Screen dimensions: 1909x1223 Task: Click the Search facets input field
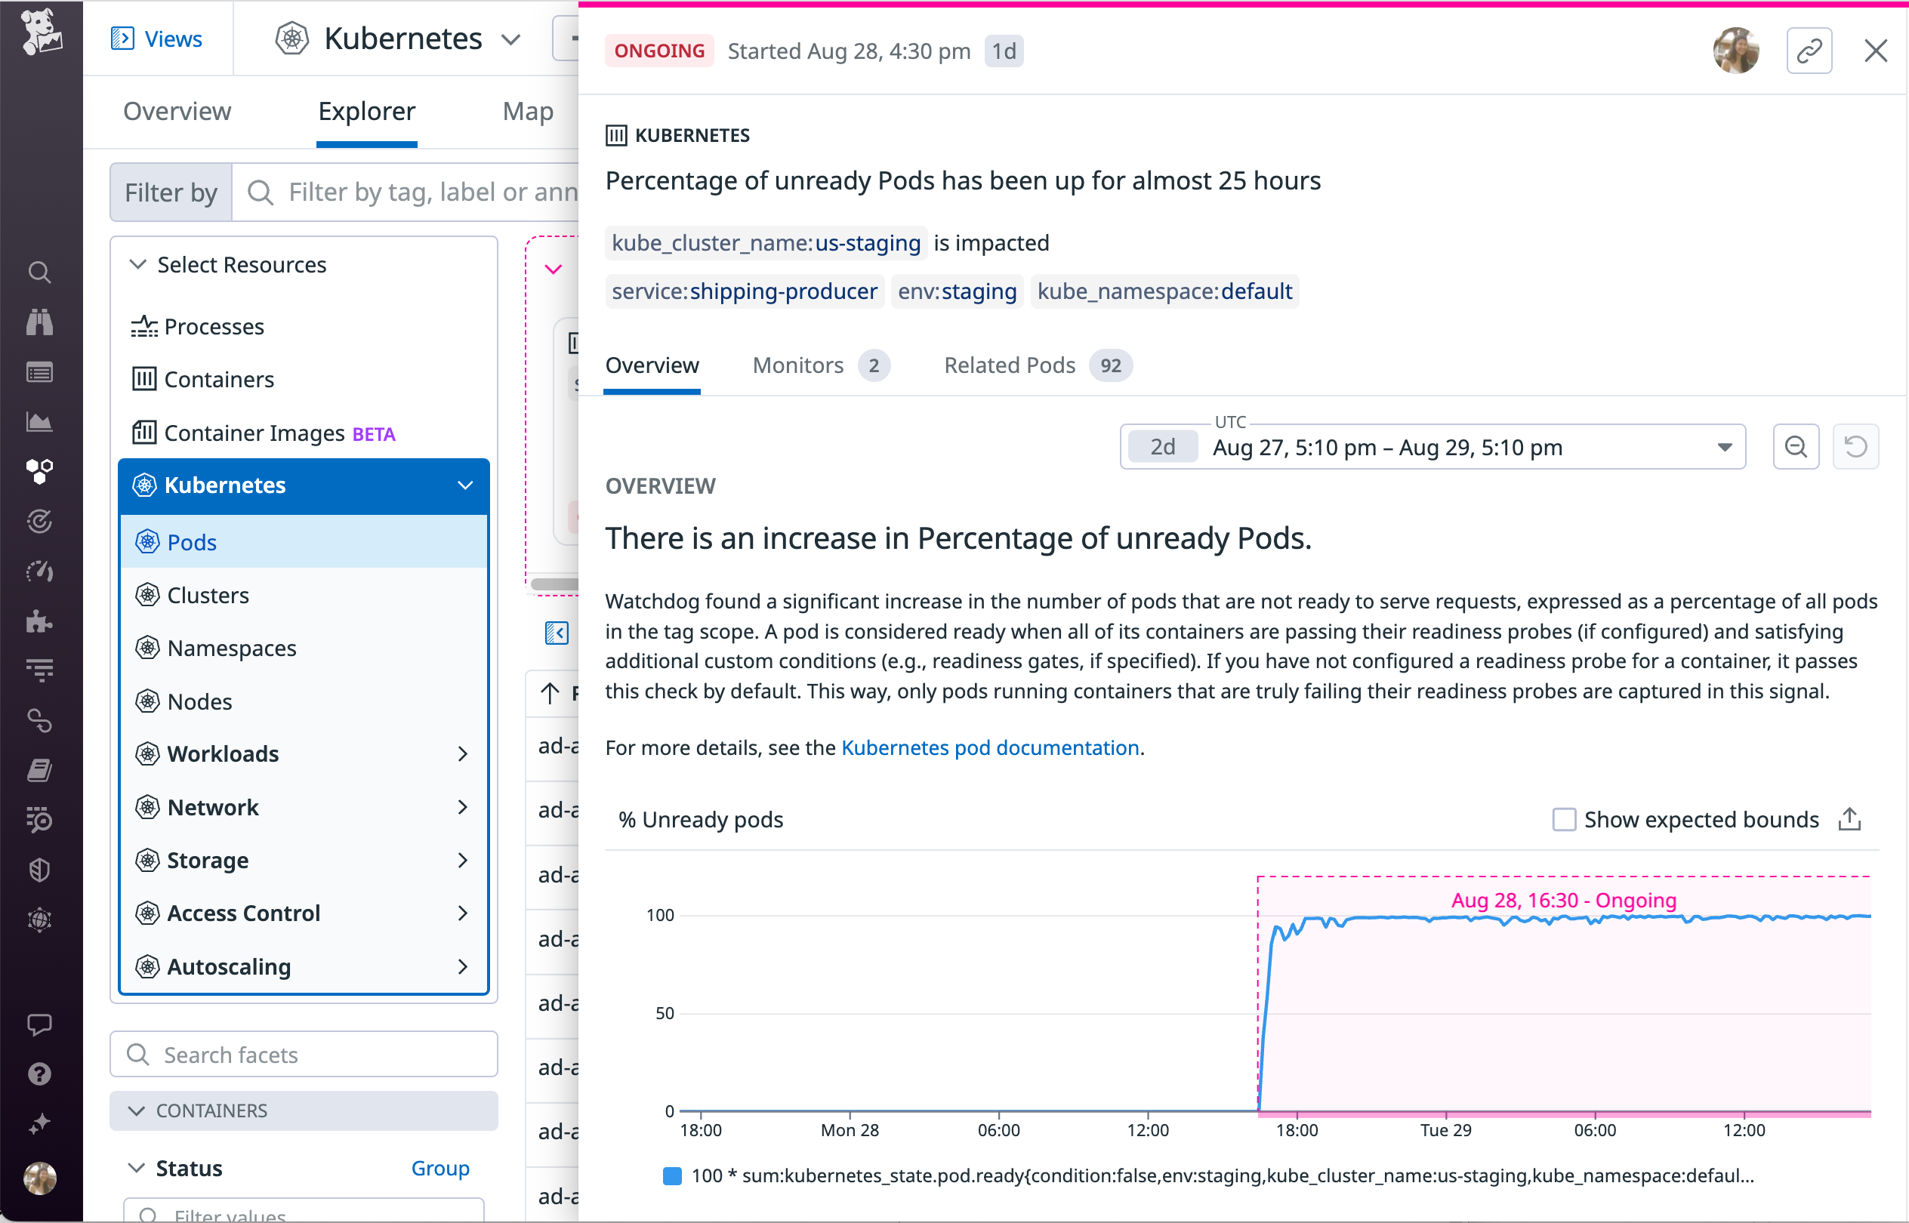(304, 1054)
